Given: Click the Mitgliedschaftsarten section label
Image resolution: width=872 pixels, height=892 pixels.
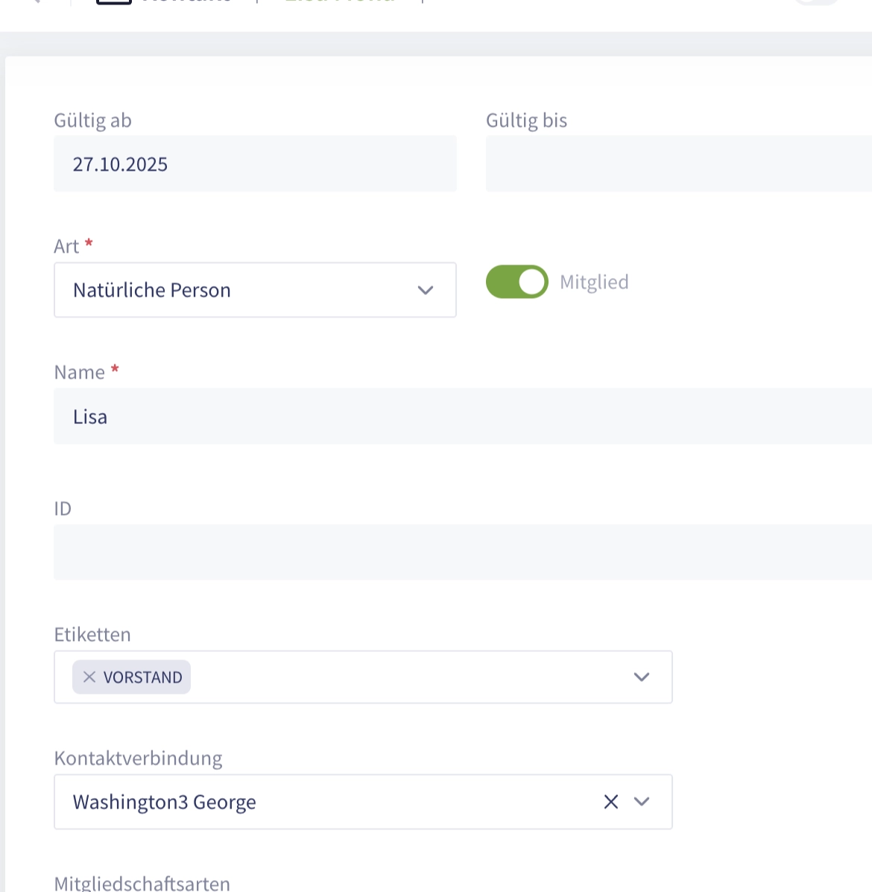Looking at the screenshot, I should click(142, 884).
